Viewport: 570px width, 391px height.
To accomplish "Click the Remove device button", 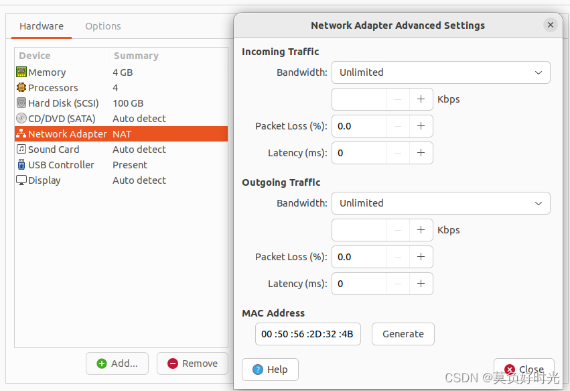I will pyautogui.click(x=192, y=363).
